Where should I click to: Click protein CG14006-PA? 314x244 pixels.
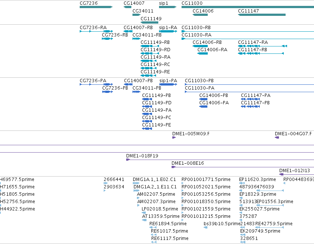tap(214, 103)
